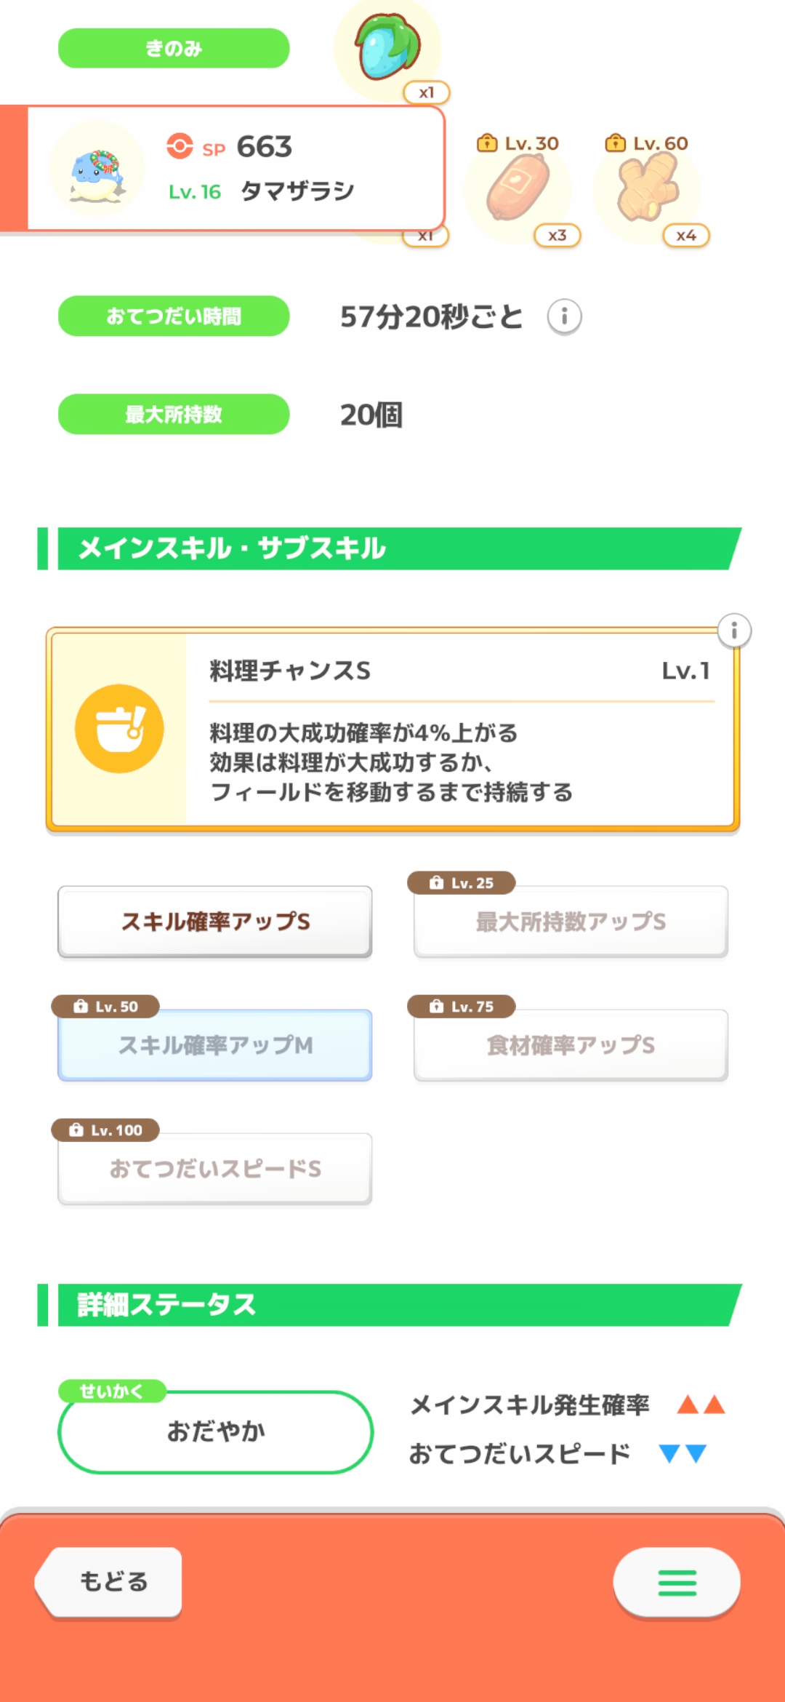Tap the きのみ green label
785x1702 pixels.
point(174,49)
